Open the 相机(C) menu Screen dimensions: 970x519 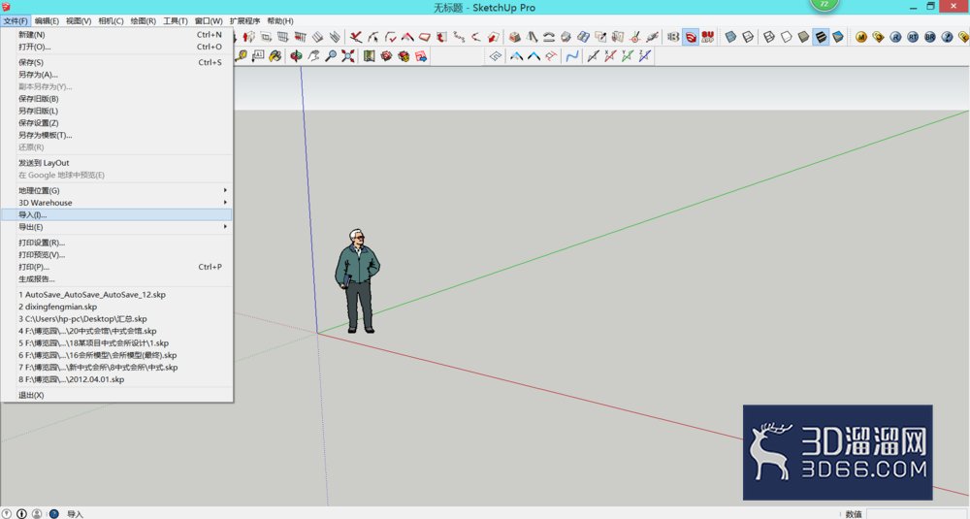pos(111,21)
